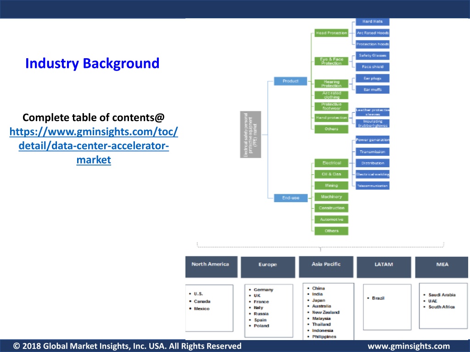Click Germany in the Europe list
470x352 pixels.
(x=263, y=290)
